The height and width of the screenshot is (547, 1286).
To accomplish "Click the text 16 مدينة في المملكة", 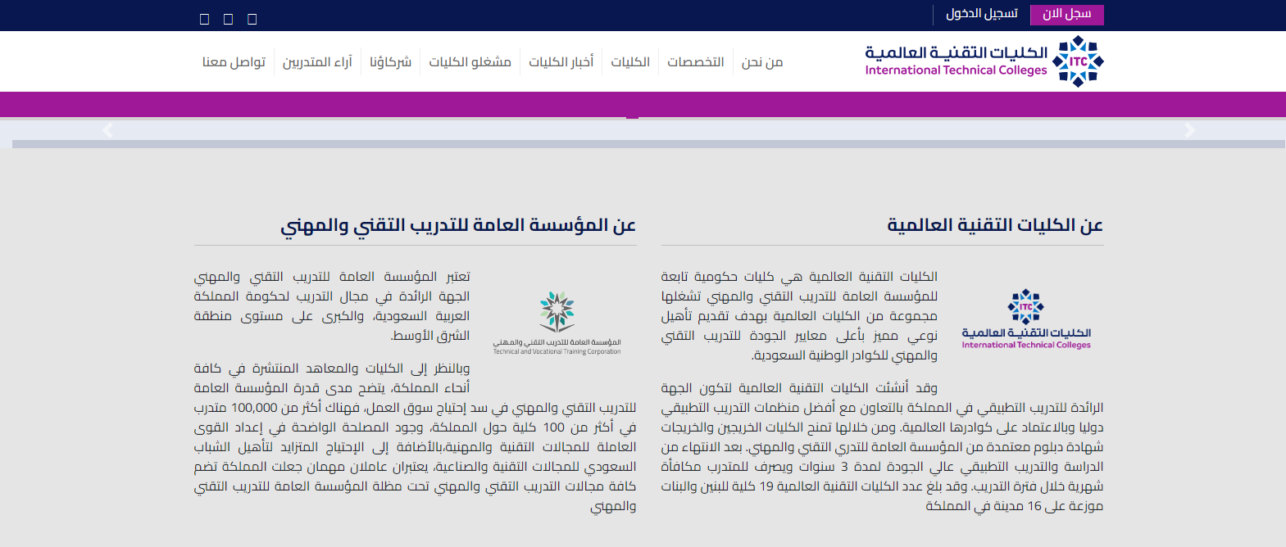I will pos(975,506).
